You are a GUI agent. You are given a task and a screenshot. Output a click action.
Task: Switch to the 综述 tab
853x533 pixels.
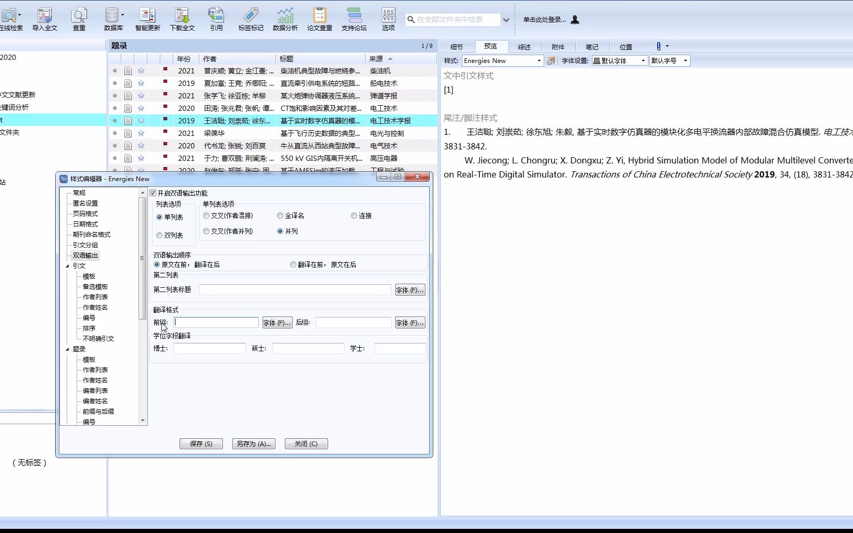pos(524,47)
